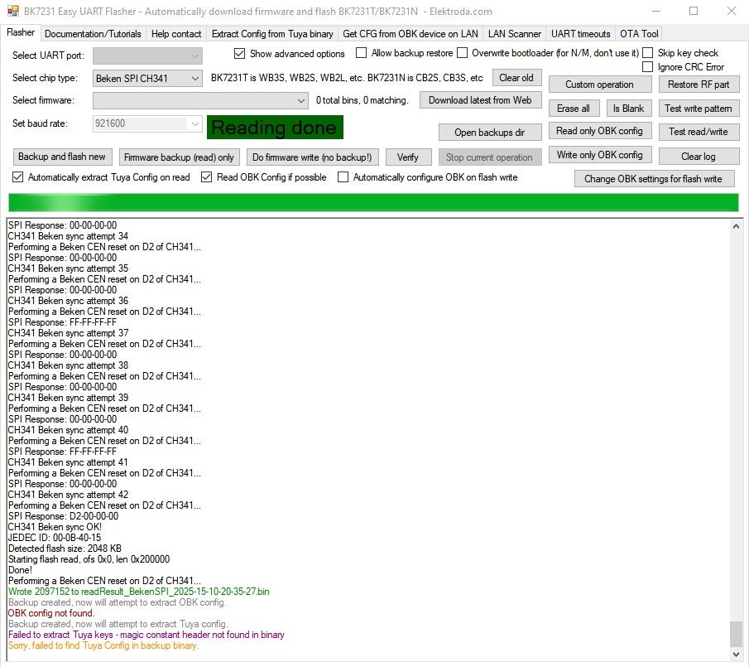
Task: Click the 'OBK config not found.' log line
Action: coord(51,613)
